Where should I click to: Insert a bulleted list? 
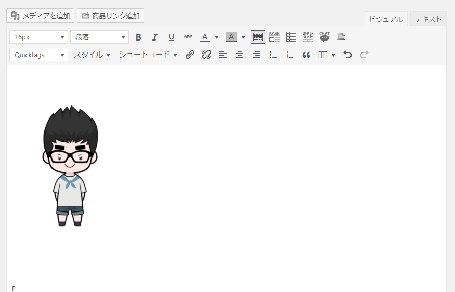tap(273, 55)
